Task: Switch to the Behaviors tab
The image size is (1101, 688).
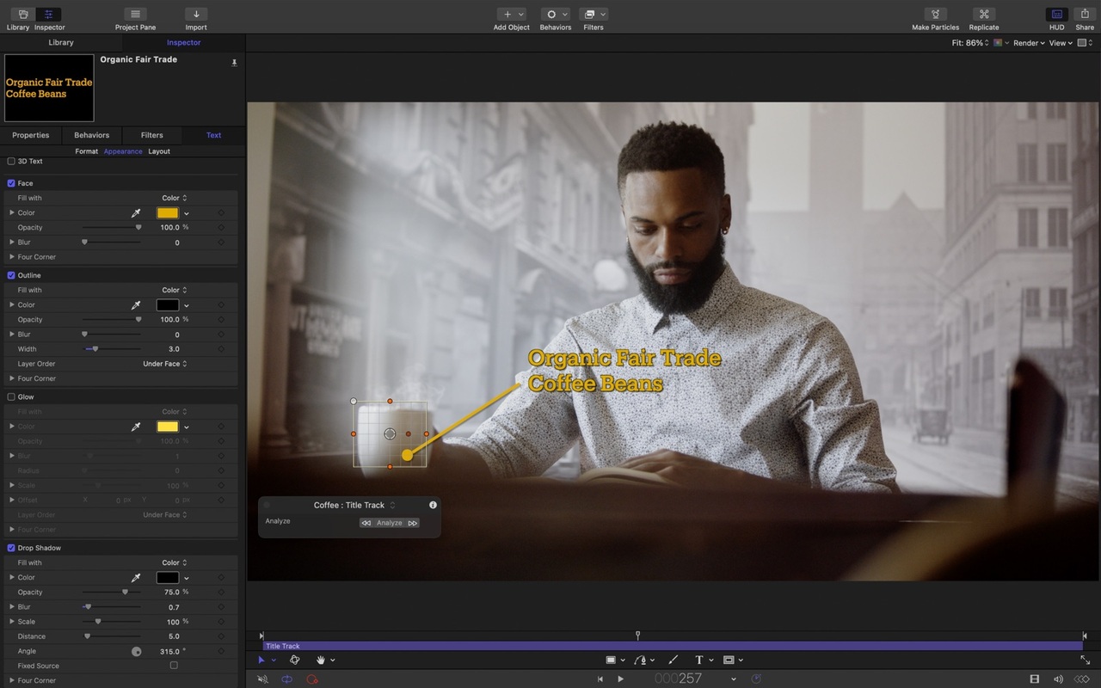Action: tap(90, 135)
